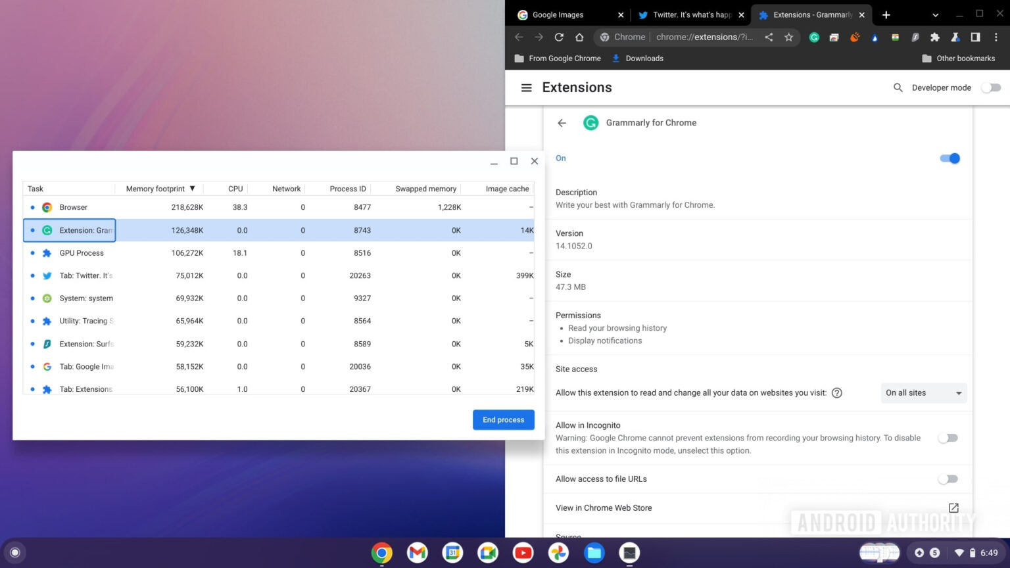
Task: Open the orange flashlight extension icon
Action: coord(855,37)
